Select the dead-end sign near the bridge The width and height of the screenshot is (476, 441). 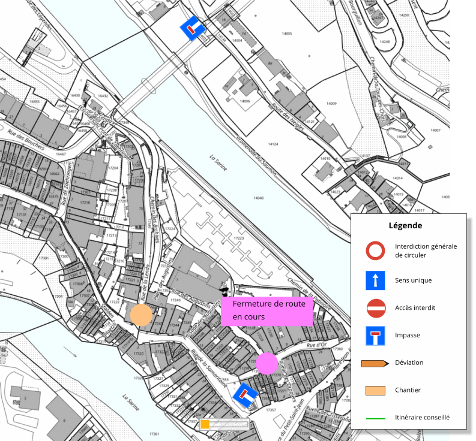[193, 29]
